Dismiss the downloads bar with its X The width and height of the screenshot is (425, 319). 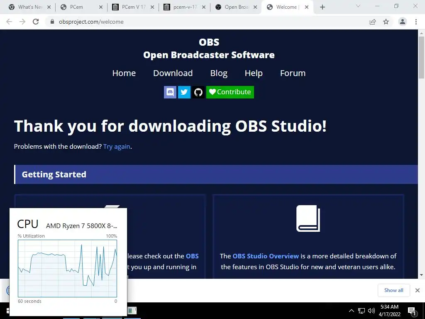pyautogui.click(x=418, y=290)
